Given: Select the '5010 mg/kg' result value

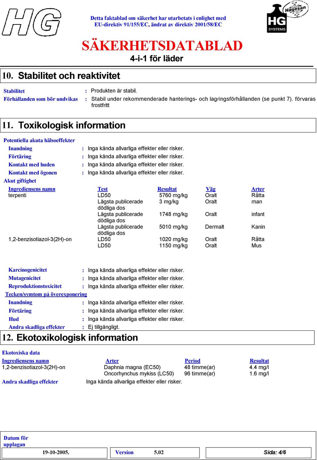Looking at the screenshot, I should click(173, 227).
